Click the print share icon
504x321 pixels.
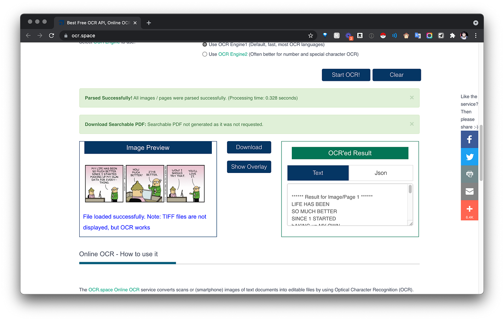click(469, 174)
